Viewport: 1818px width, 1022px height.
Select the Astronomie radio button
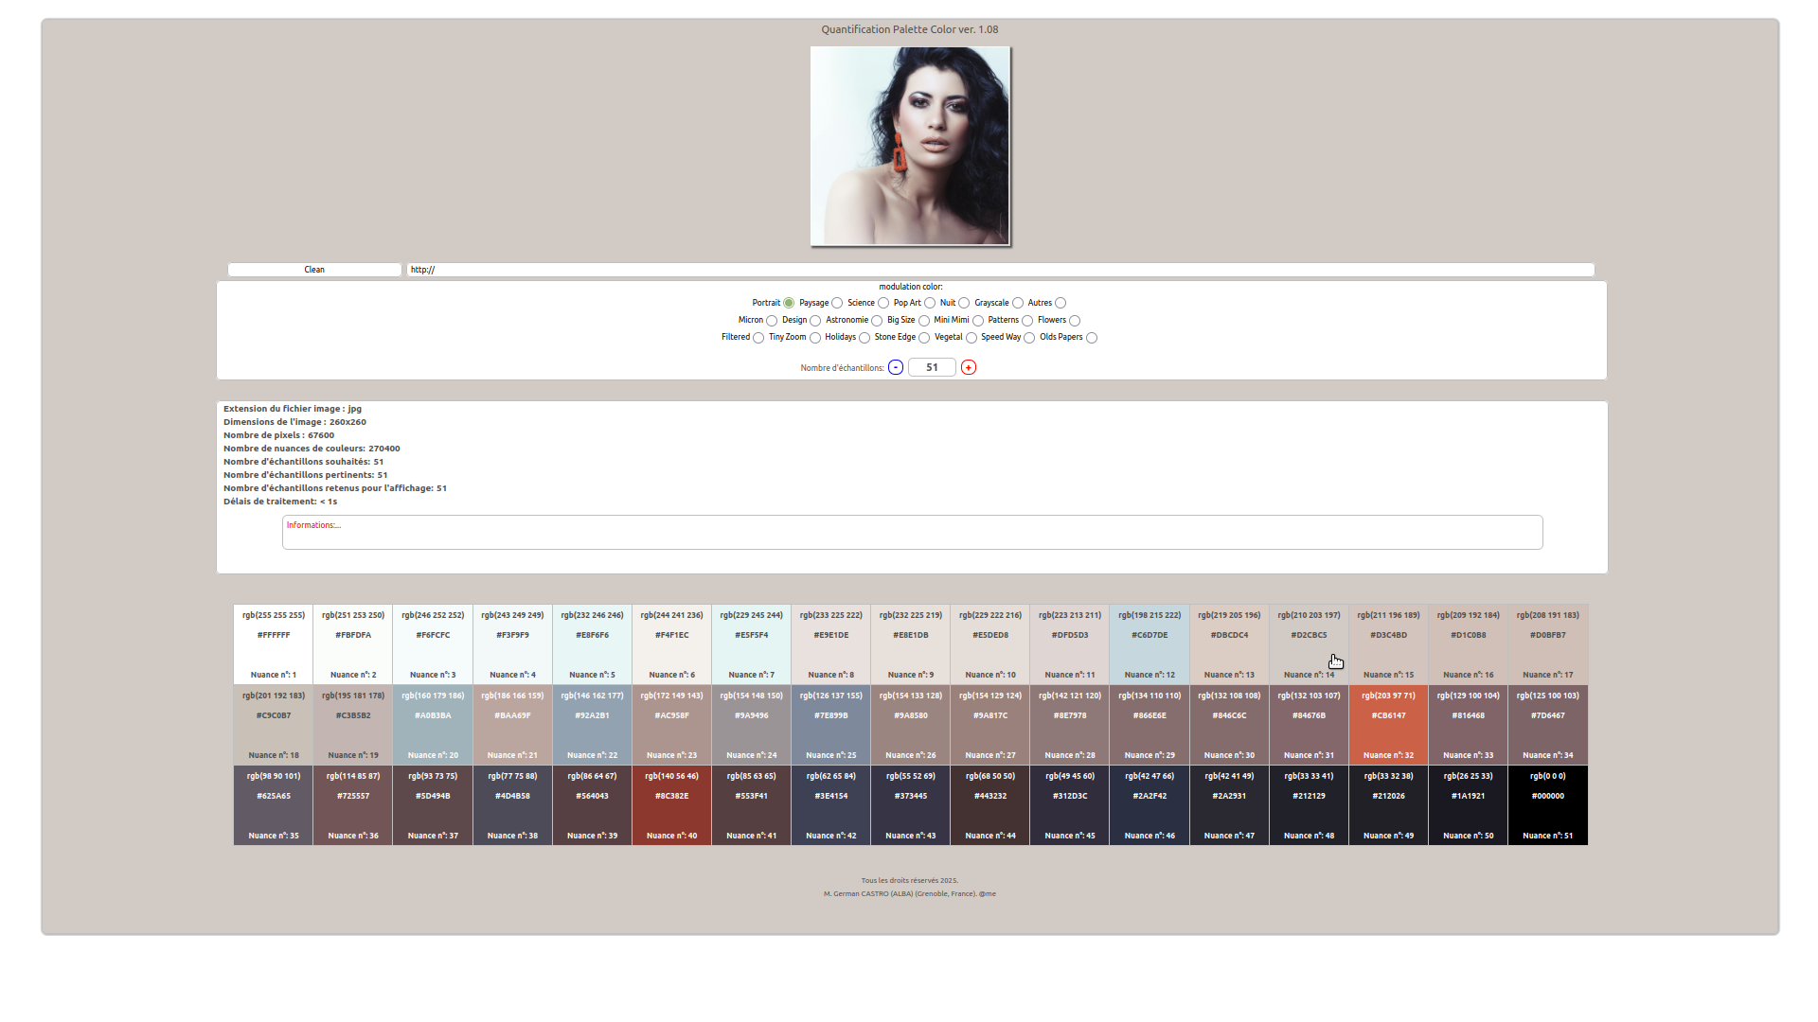click(877, 321)
